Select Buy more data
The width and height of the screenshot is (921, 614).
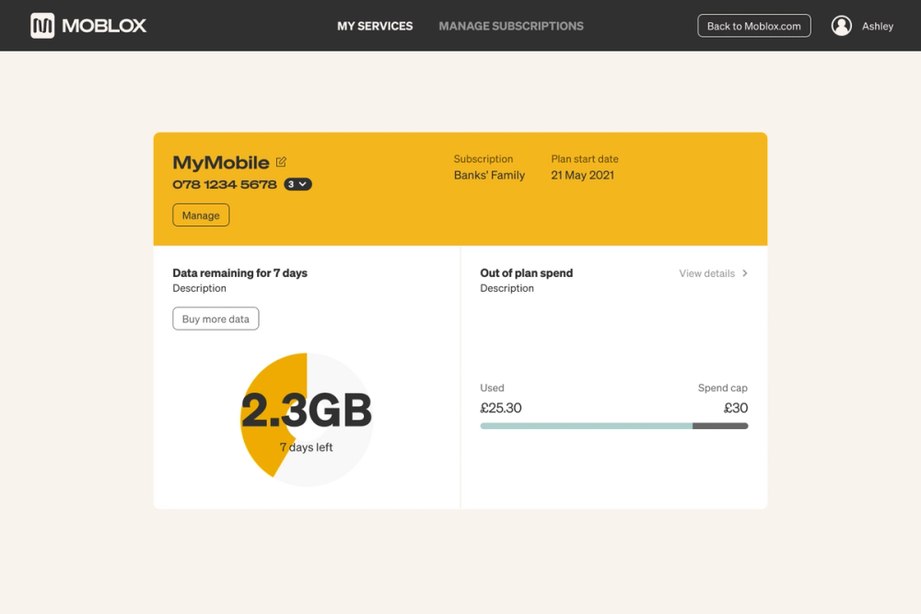pyautogui.click(x=216, y=318)
